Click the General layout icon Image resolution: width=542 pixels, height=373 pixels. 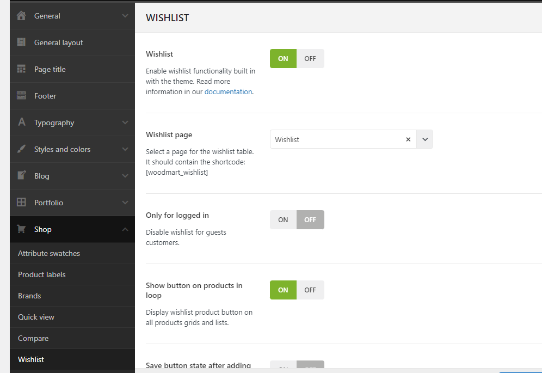(x=22, y=42)
